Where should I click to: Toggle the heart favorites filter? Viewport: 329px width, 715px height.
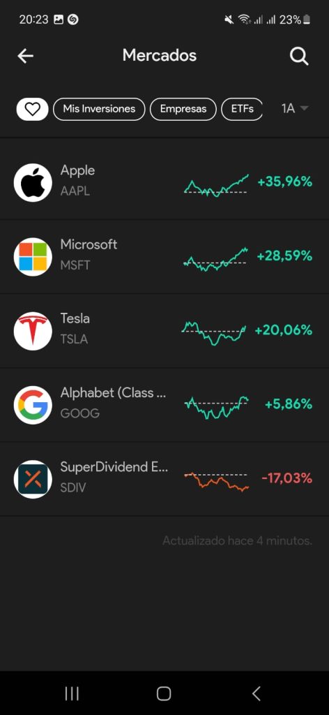32,109
